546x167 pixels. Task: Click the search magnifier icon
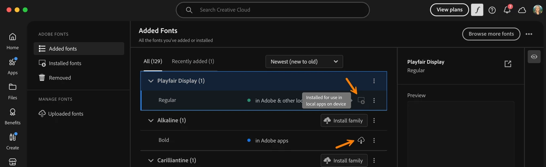click(189, 10)
